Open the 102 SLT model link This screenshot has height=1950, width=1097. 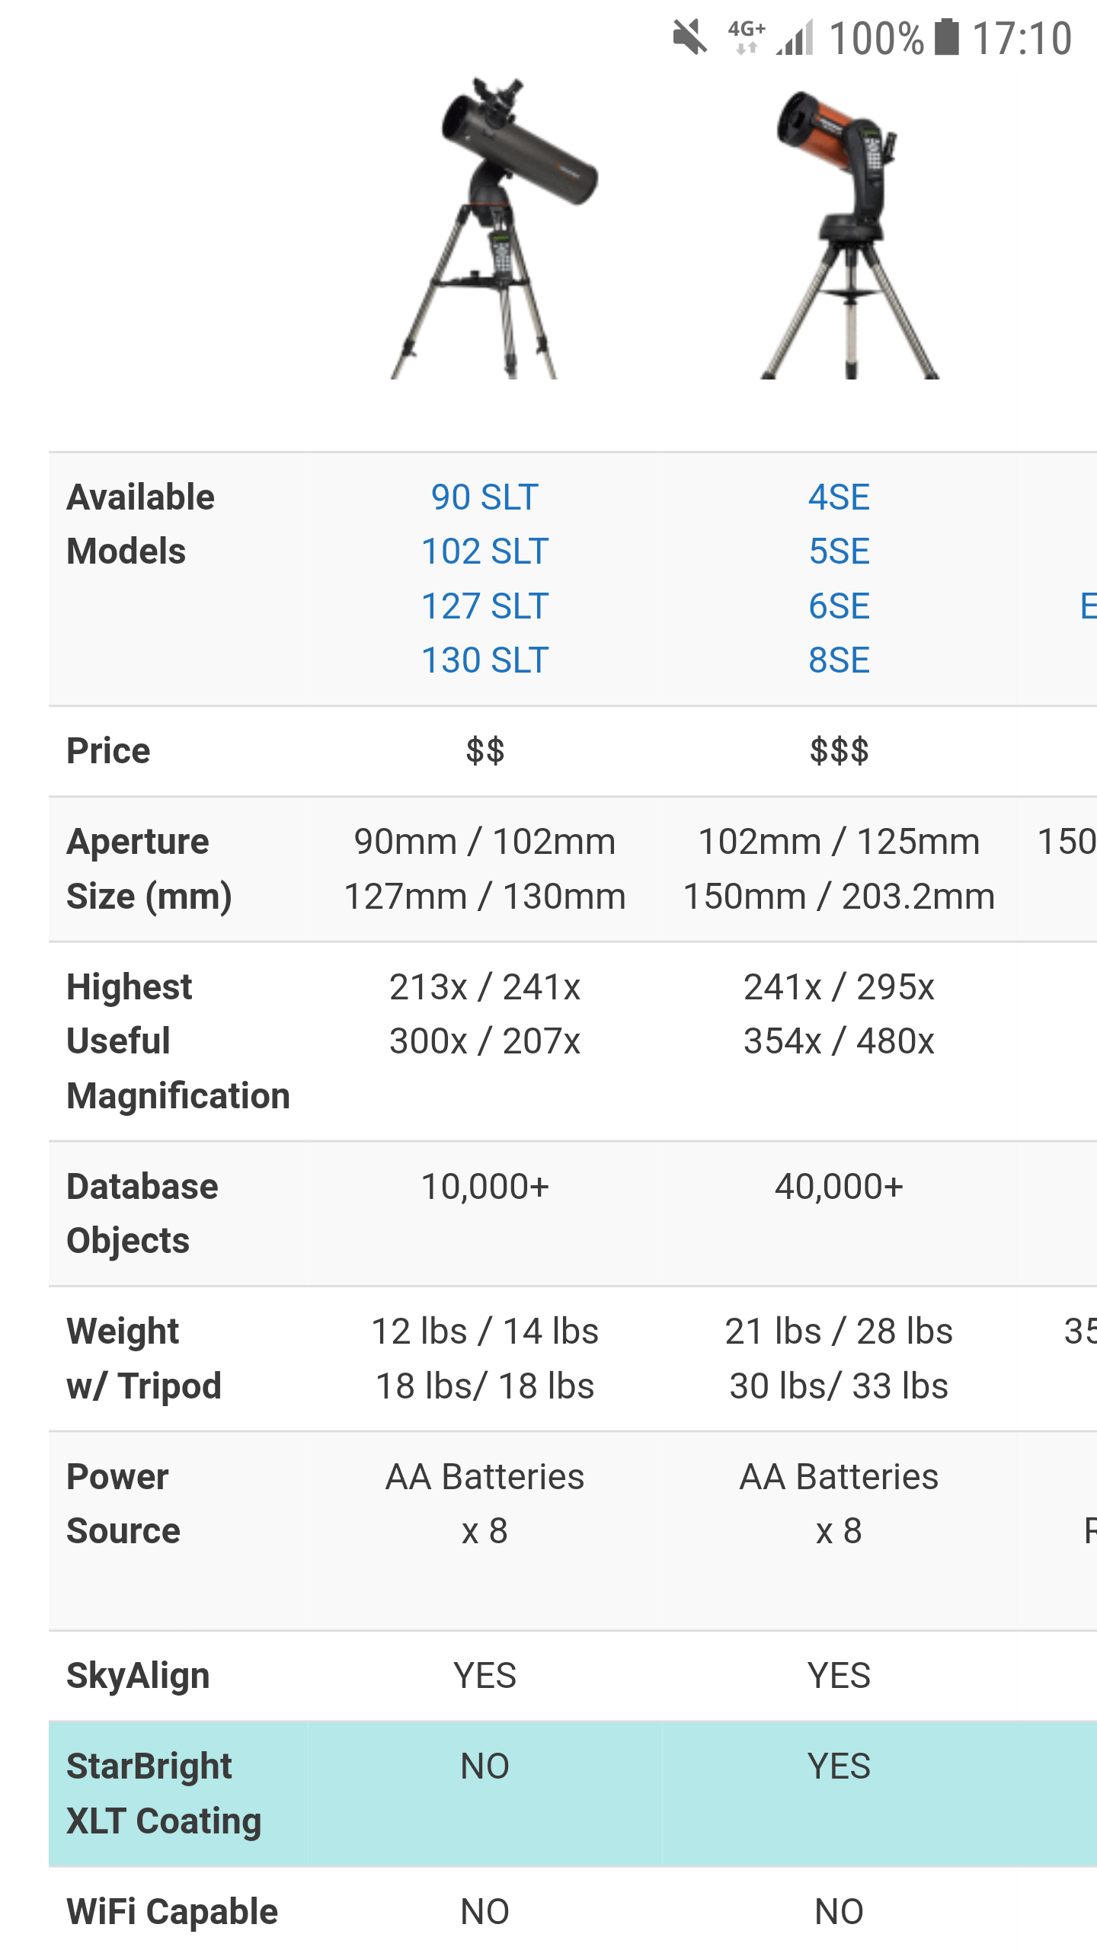click(x=485, y=551)
